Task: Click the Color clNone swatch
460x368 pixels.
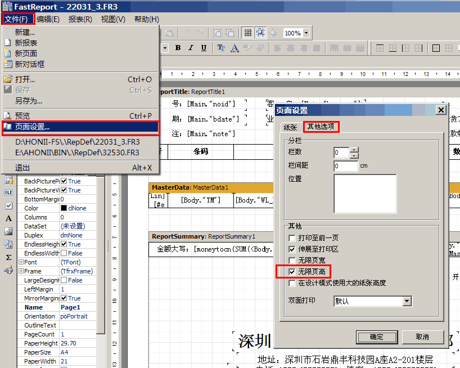Action: [x=64, y=208]
